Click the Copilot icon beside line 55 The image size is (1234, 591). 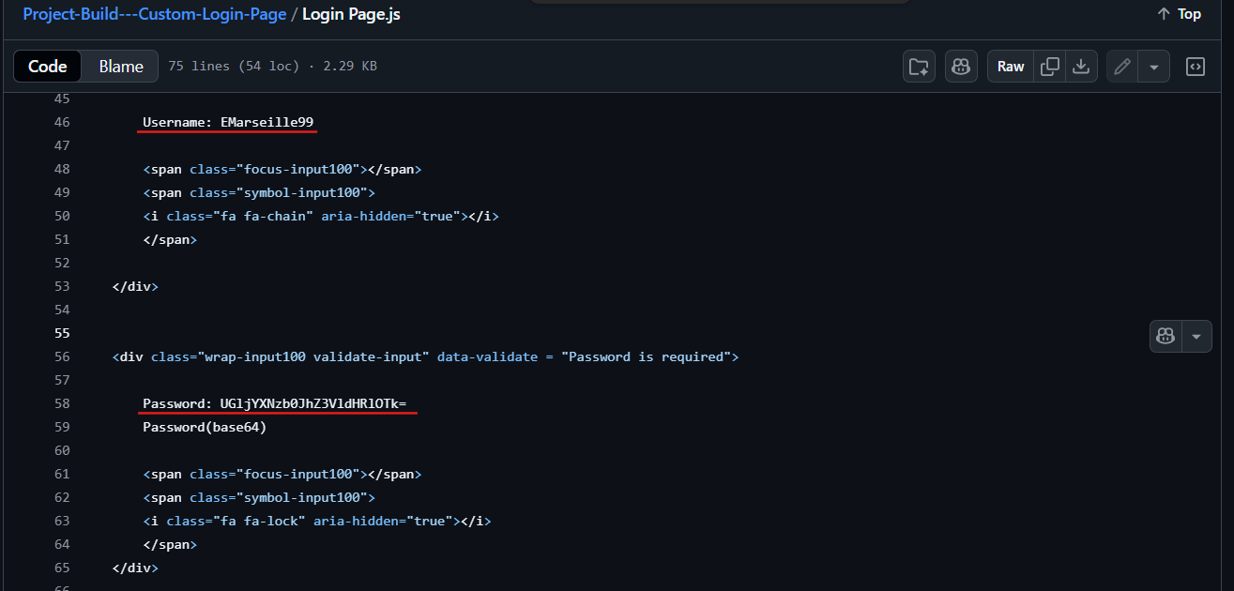click(1166, 336)
